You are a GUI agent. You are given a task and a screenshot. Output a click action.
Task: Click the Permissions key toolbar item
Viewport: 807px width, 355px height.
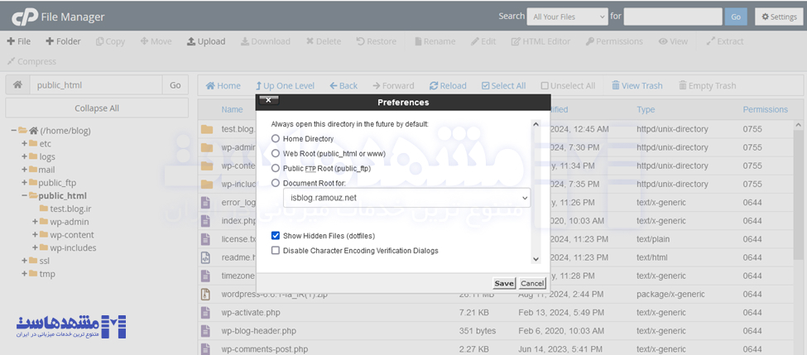[614, 41]
